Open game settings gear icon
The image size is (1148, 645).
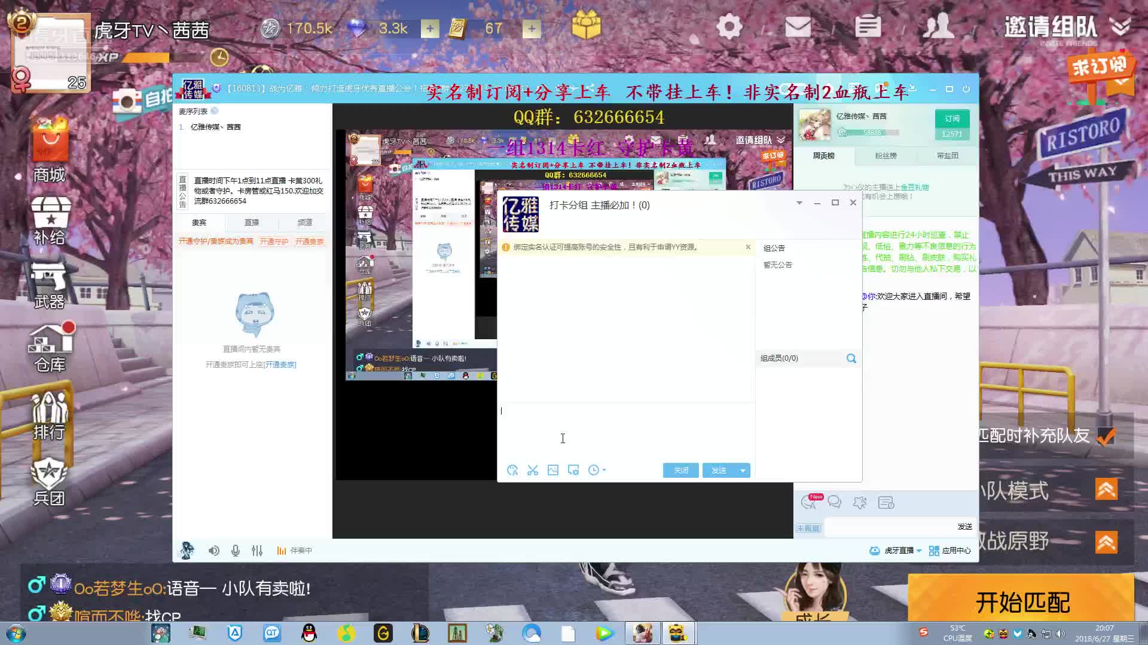[729, 27]
